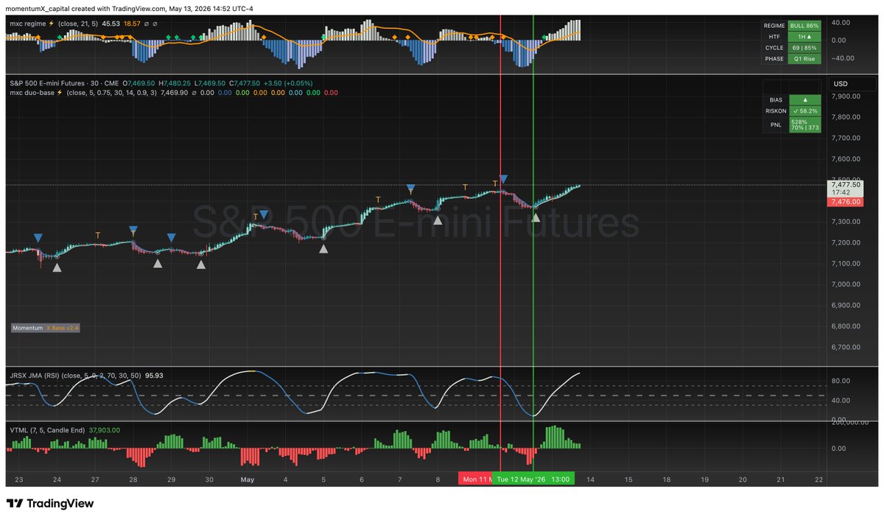Click the red Mon 11 date label
The image size is (884, 520).
[475, 479]
